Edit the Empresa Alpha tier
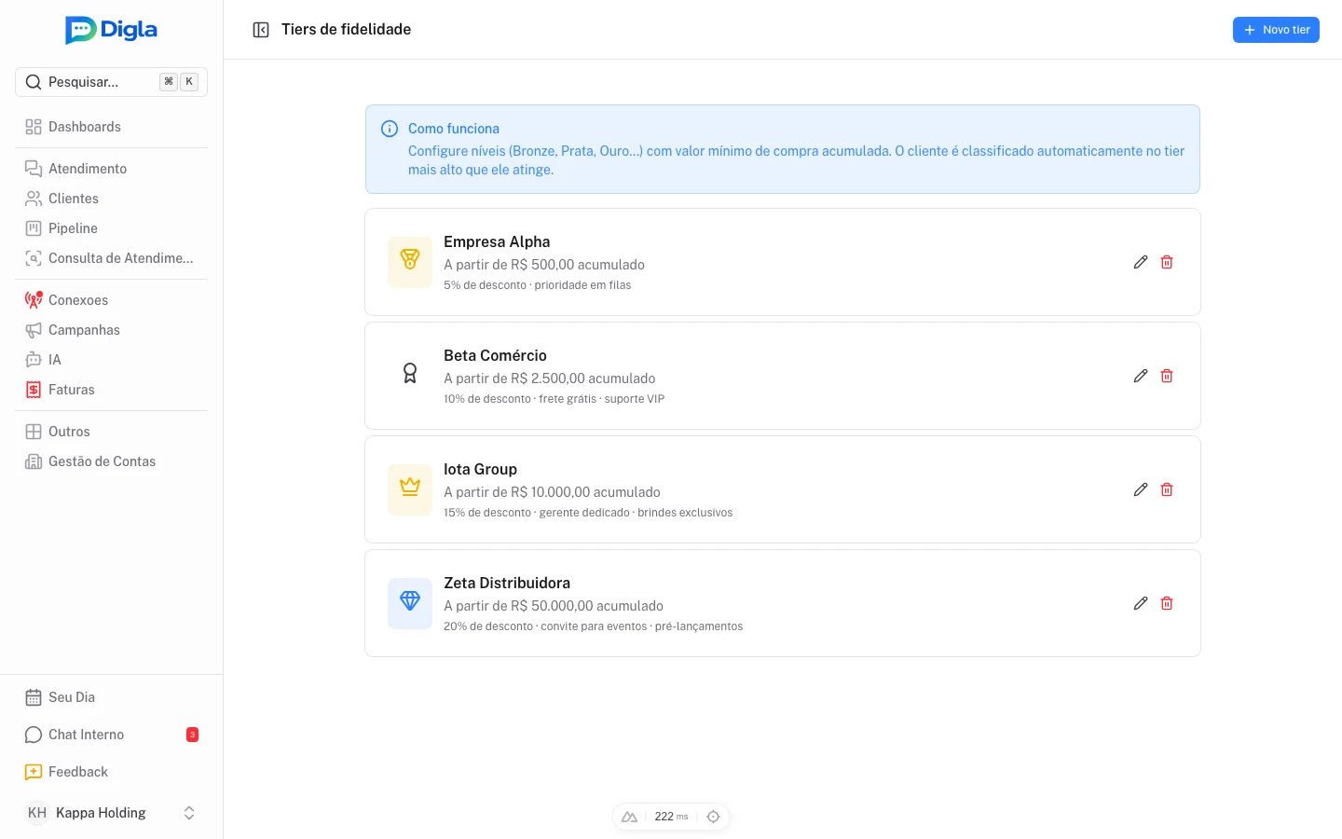The image size is (1342, 839). 1140,262
